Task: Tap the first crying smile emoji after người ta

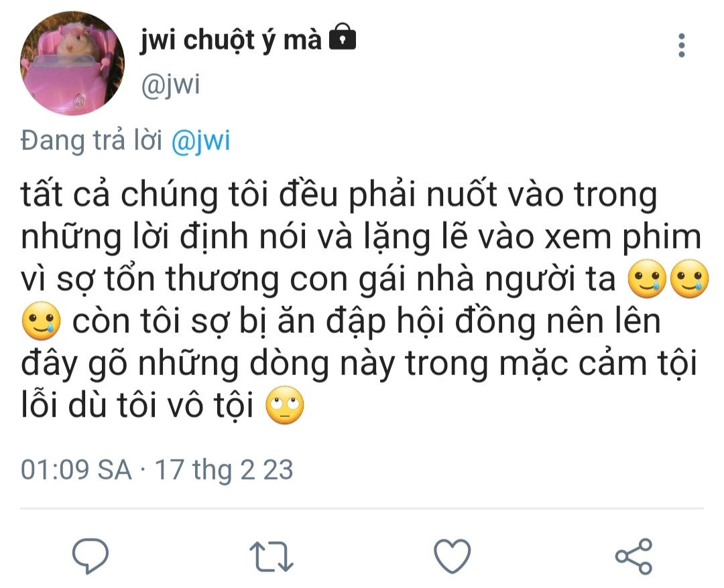Action: [648, 279]
